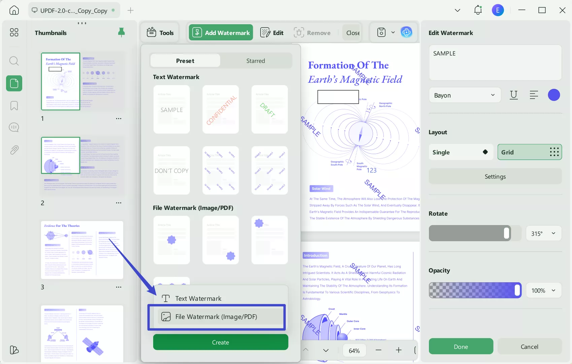The height and width of the screenshot is (364, 572).
Task: Open layout Settings button
Action: 495,176
